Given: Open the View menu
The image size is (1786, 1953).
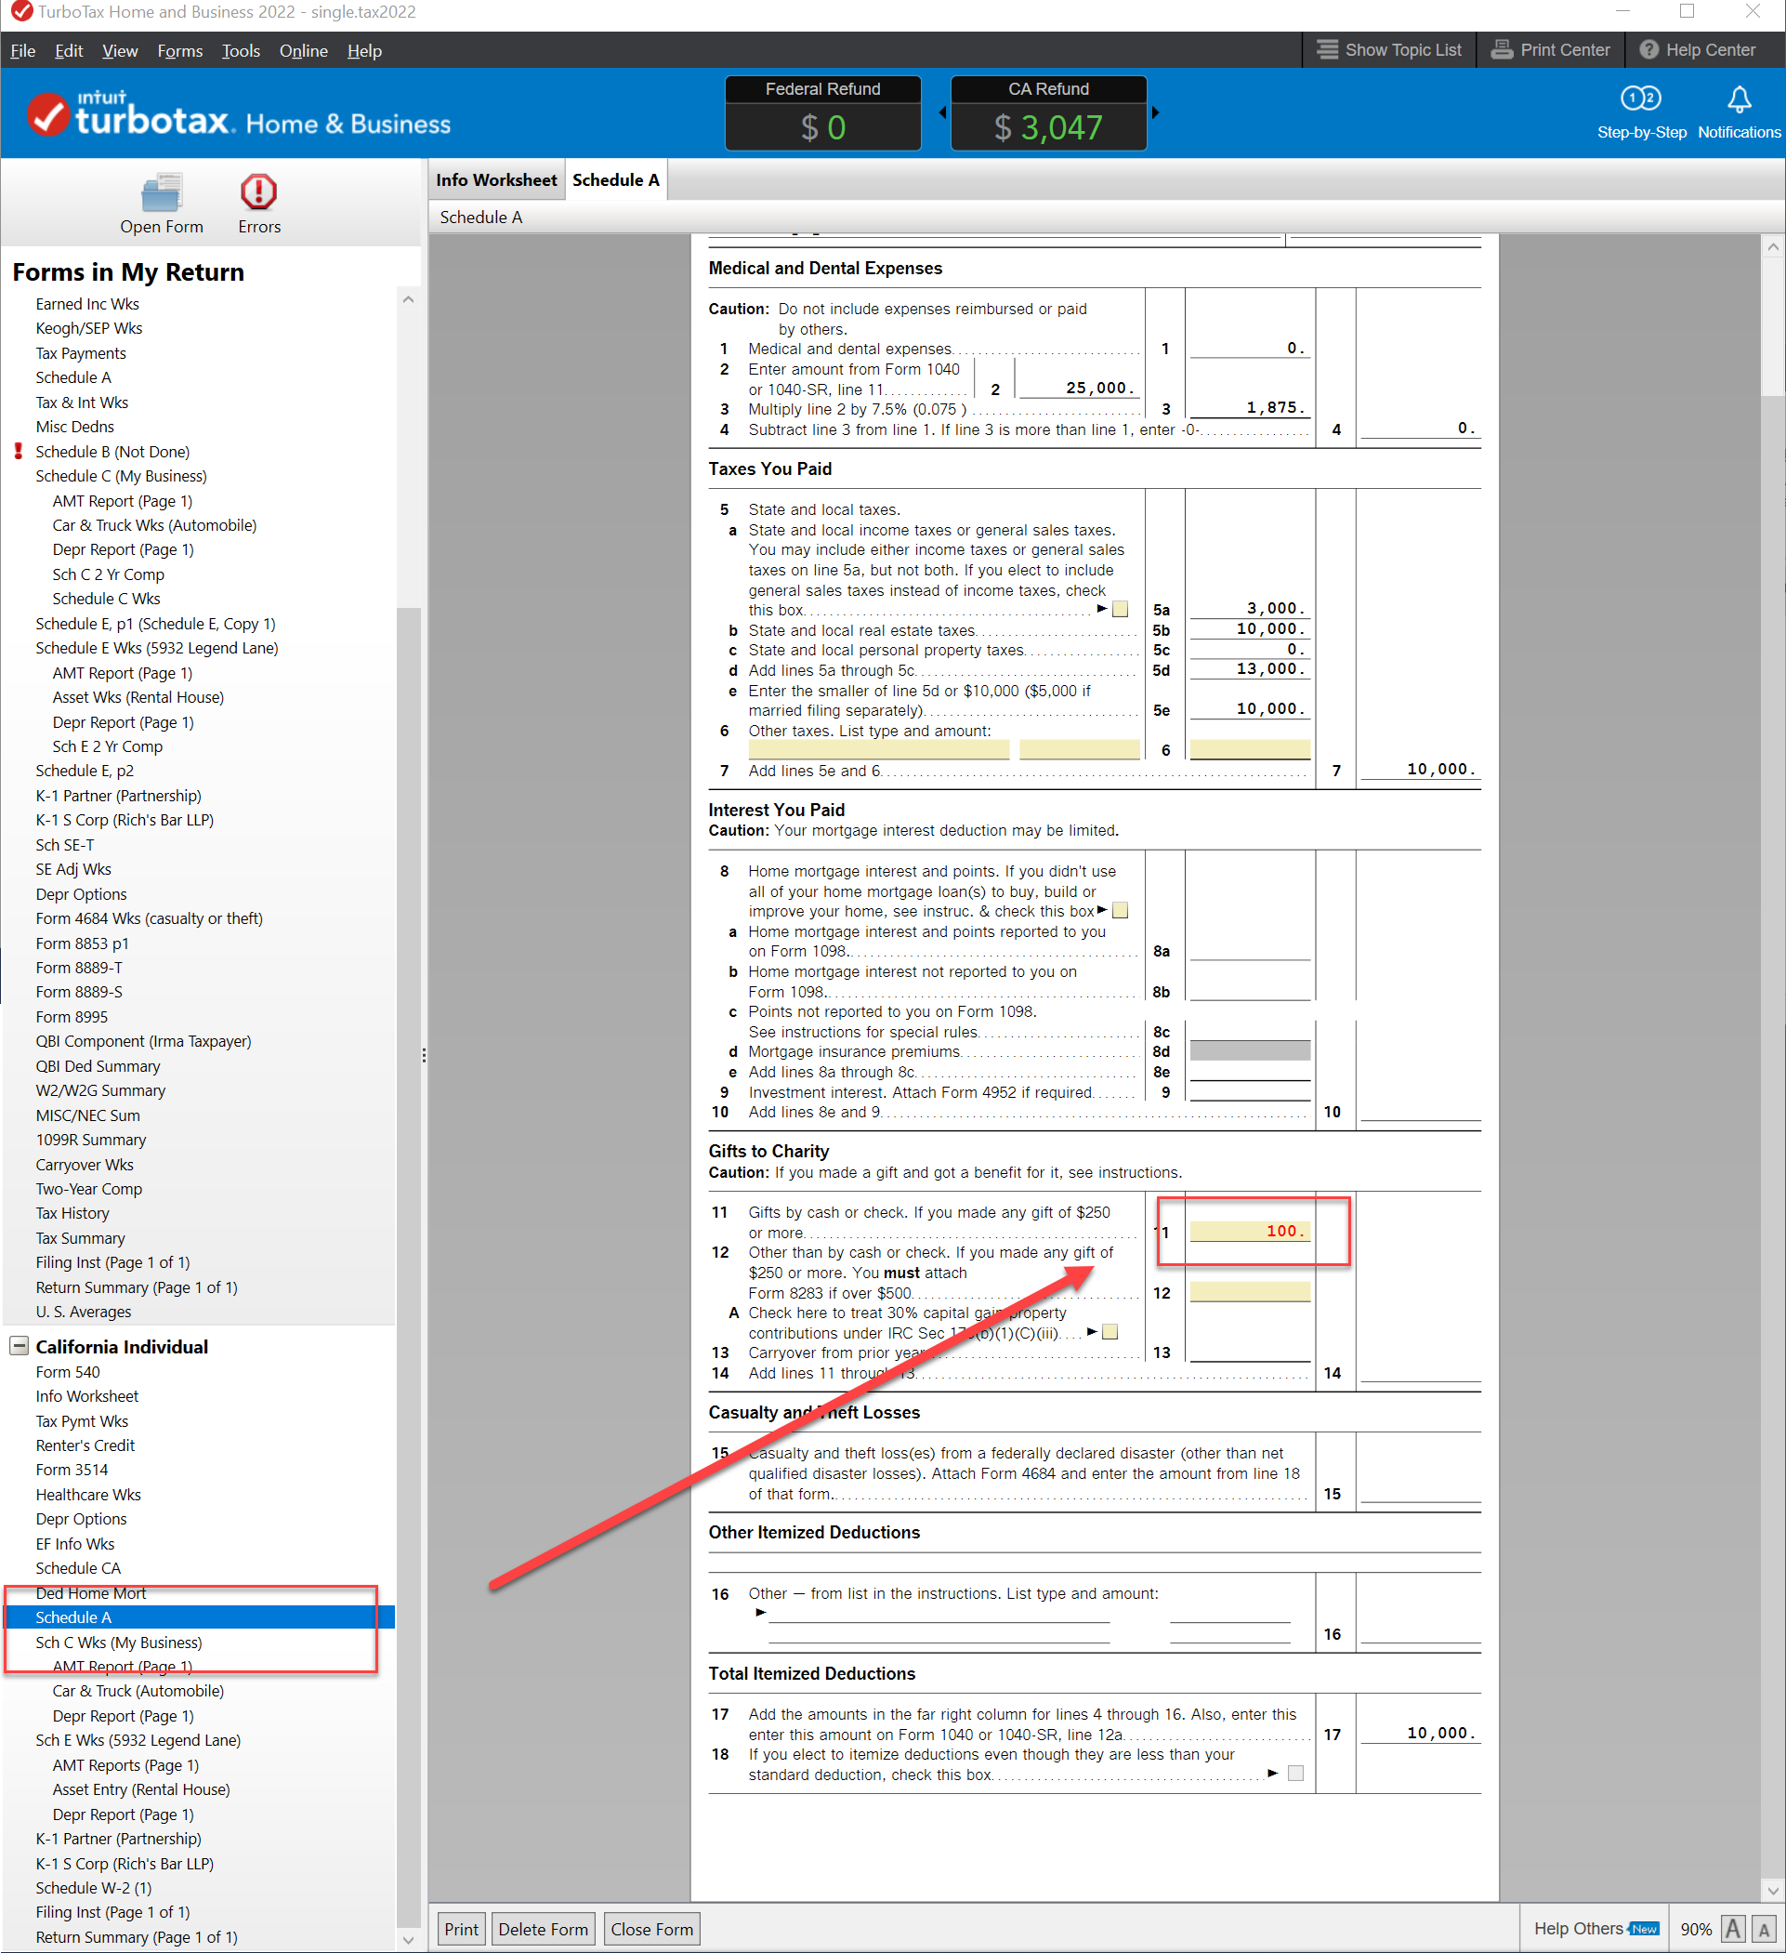Looking at the screenshot, I should tap(120, 50).
